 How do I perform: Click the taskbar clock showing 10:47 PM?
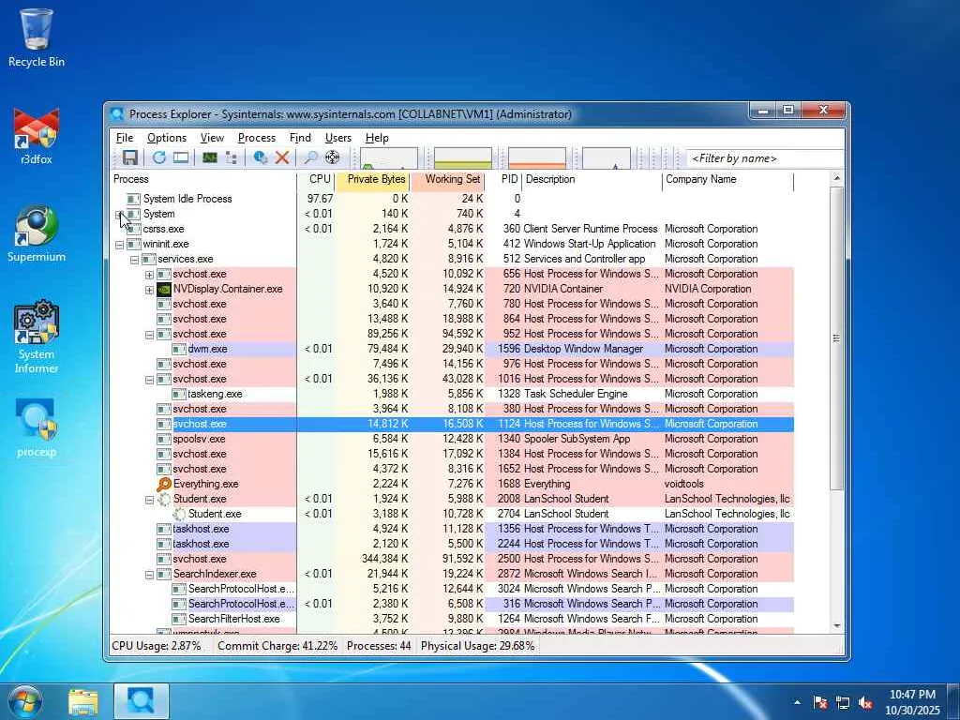pos(912,702)
